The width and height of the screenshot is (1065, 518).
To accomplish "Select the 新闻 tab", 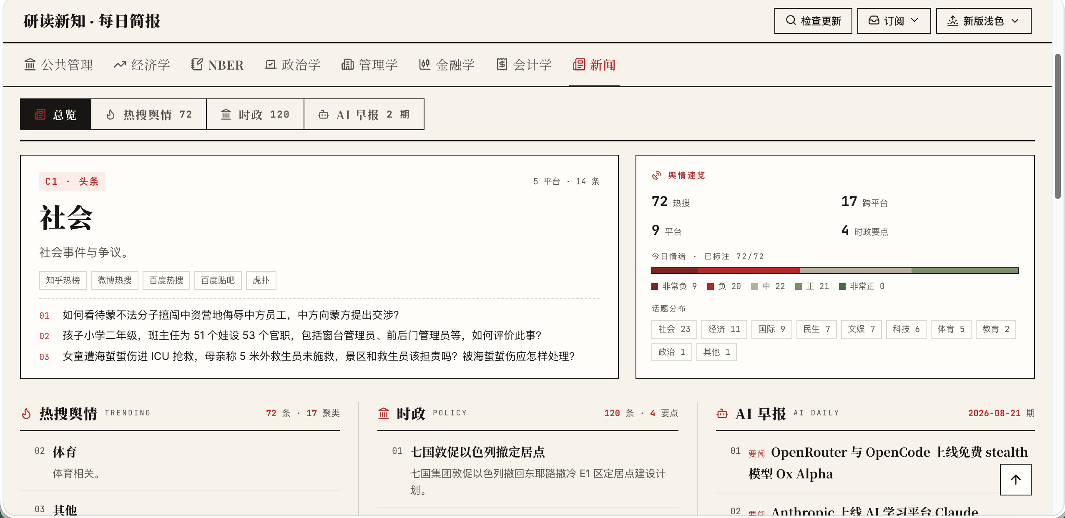I will click(x=594, y=65).
